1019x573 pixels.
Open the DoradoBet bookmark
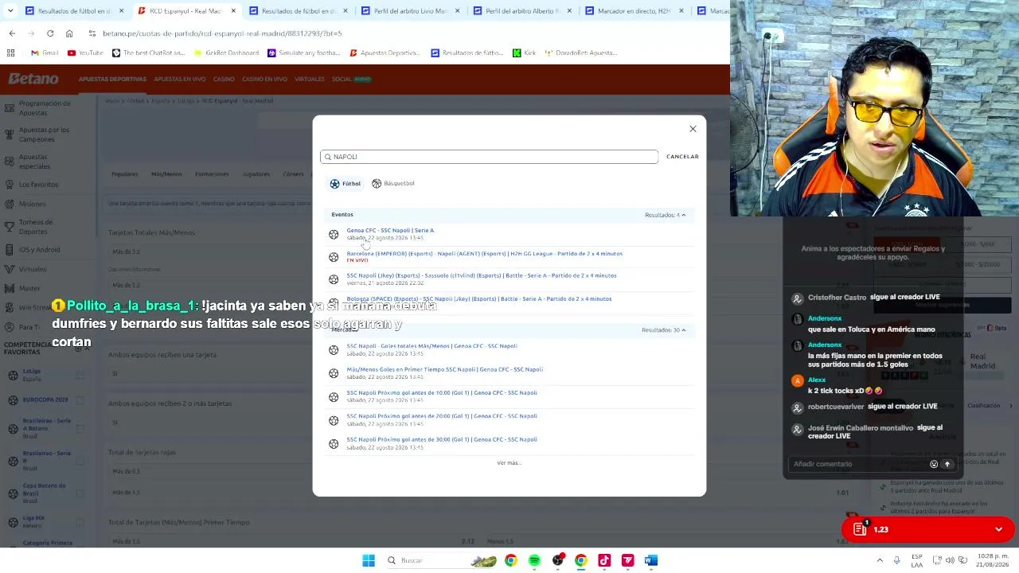point(581,53)
